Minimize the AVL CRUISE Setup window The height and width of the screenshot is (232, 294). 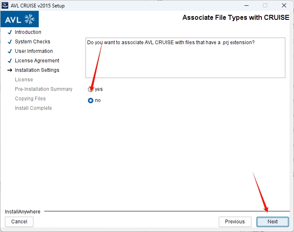(246, 6)
